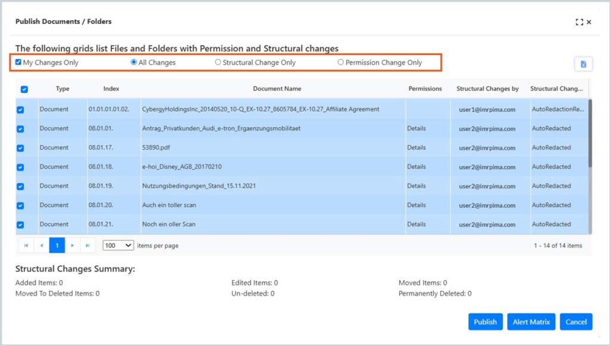Open Details for e-hoi_Disney_AGB_20170210
Image resolution: width=611 pixels, height=346 pixels.
[x=416, y=167]
